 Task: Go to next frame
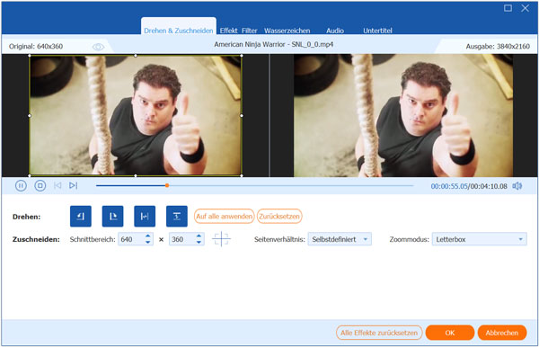coord(74,186)
